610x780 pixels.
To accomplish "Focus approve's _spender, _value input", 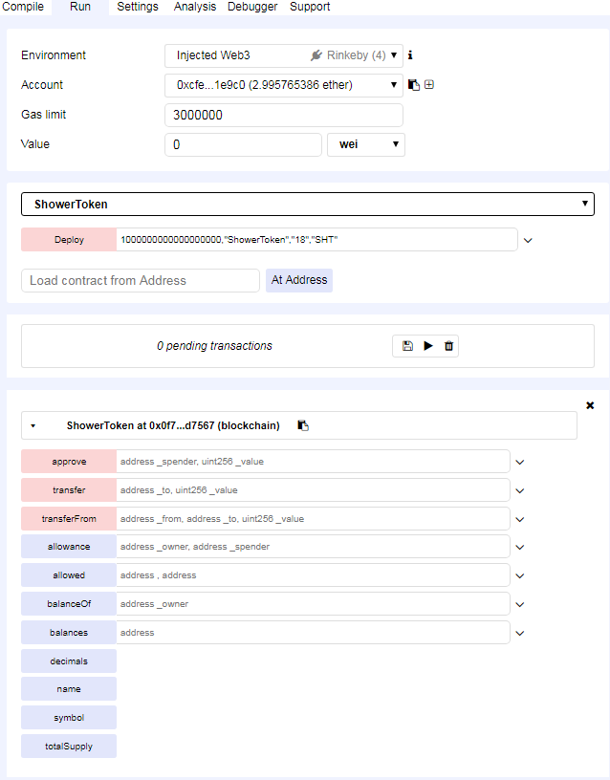I will pos(313,462).
